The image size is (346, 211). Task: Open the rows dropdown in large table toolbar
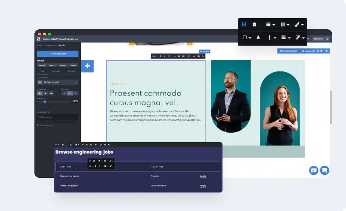tap(270, 25)
